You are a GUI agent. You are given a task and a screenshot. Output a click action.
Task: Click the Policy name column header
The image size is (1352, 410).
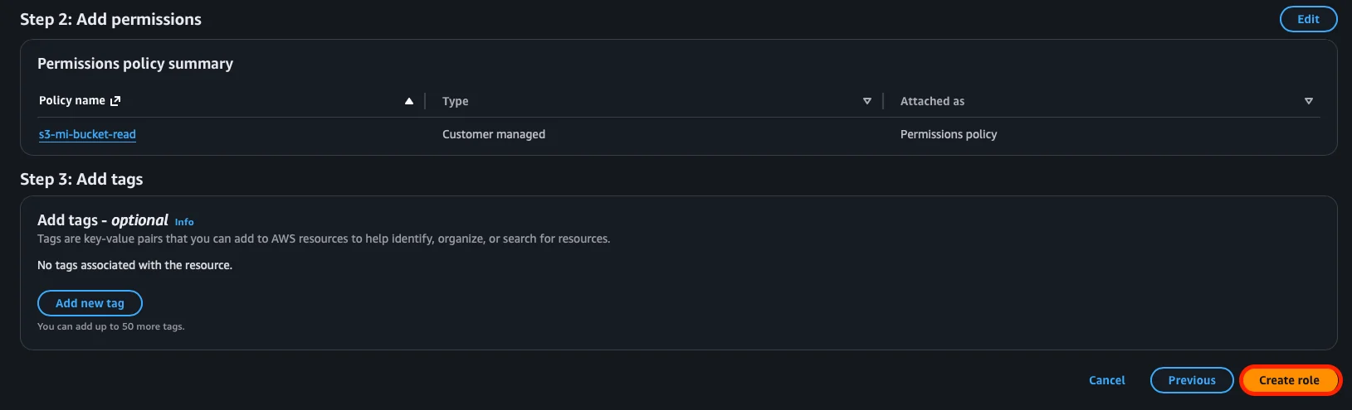click(x=72, y=101)
